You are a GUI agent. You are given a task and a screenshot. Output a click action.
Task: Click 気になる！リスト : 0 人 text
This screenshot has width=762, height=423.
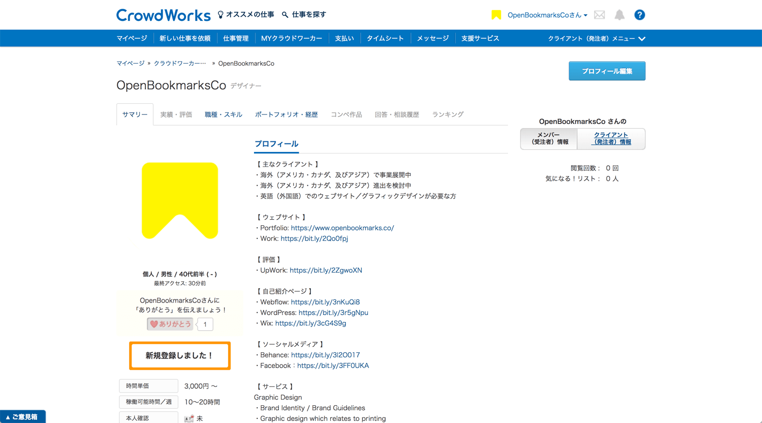582,179
